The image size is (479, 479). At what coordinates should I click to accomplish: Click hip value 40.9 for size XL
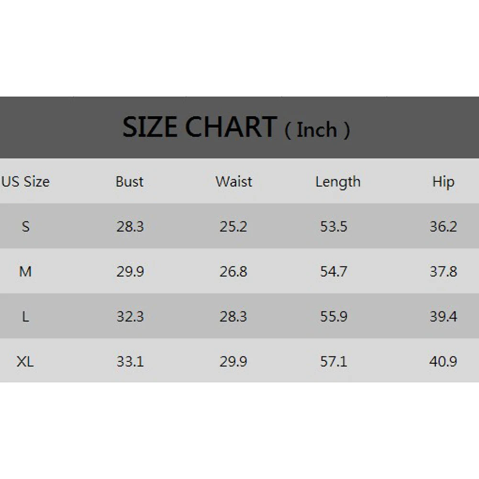(443, 362)
